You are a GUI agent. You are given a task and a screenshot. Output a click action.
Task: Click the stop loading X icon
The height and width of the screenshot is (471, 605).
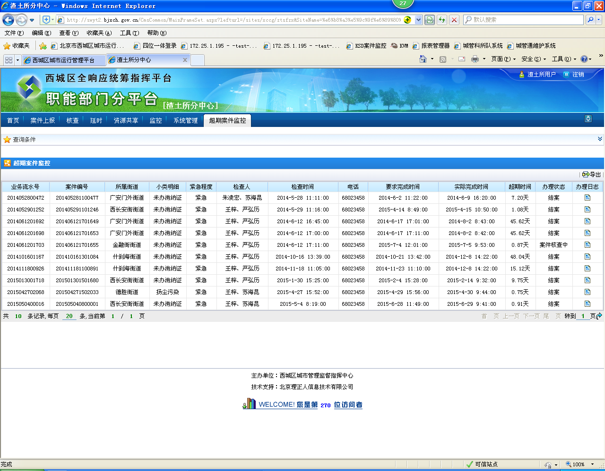454,20
